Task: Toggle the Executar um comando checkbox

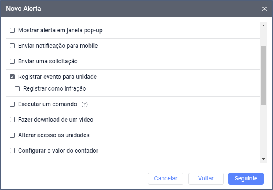Action: point(12,104)
